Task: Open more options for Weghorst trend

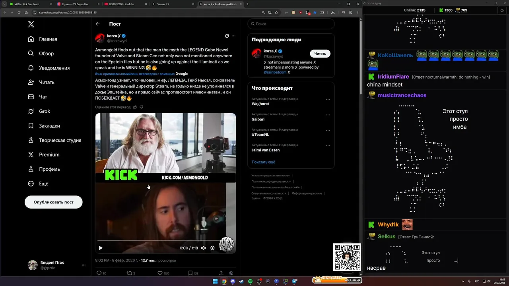Action: point(328,100)
